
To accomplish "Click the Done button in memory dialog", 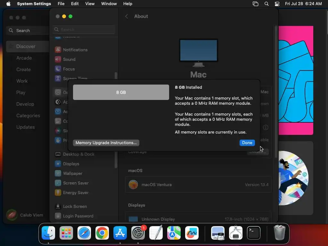I will [x=247, y=143].
